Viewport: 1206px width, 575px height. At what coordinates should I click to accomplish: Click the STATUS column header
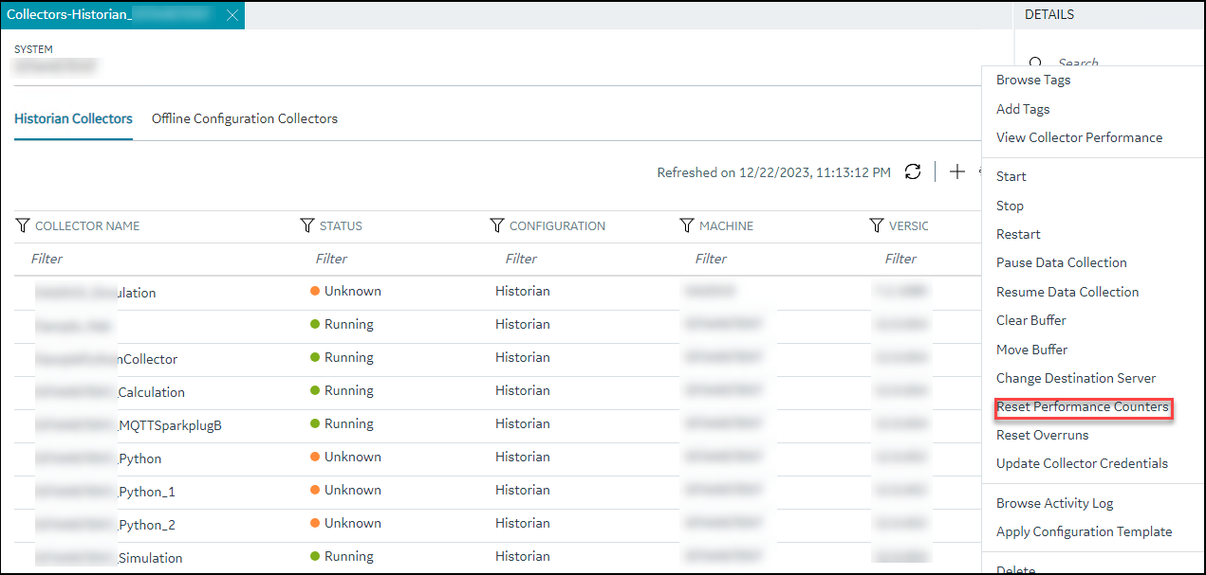click(x=341, y=225)
